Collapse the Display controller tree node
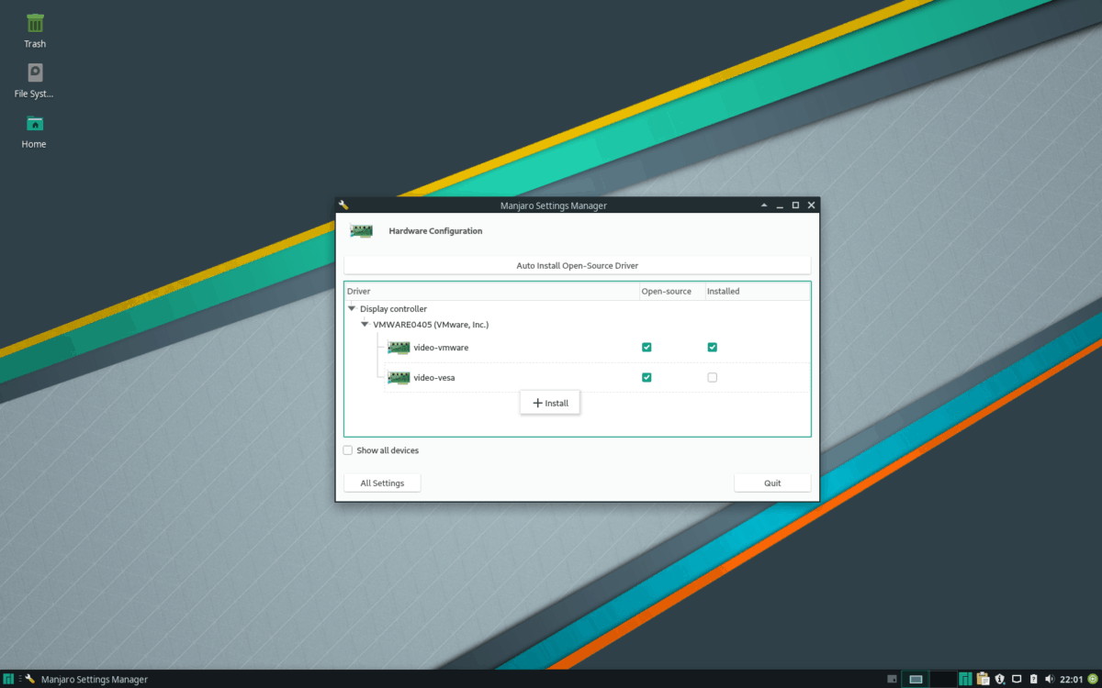 pyautogui.click(x=352, y=309)
